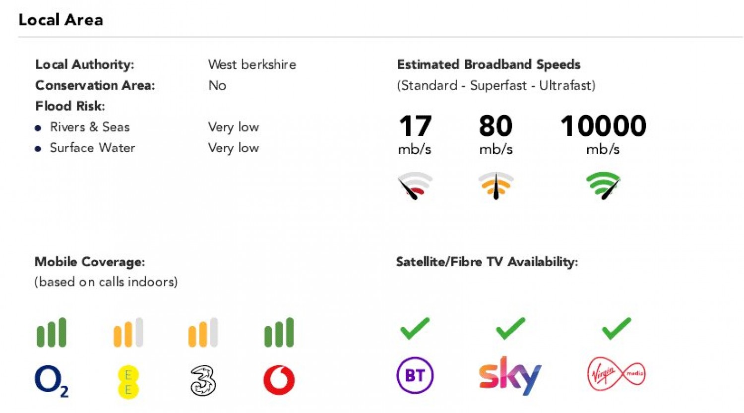Click the orange superfast wifi gauge icon

coord(496,185)
